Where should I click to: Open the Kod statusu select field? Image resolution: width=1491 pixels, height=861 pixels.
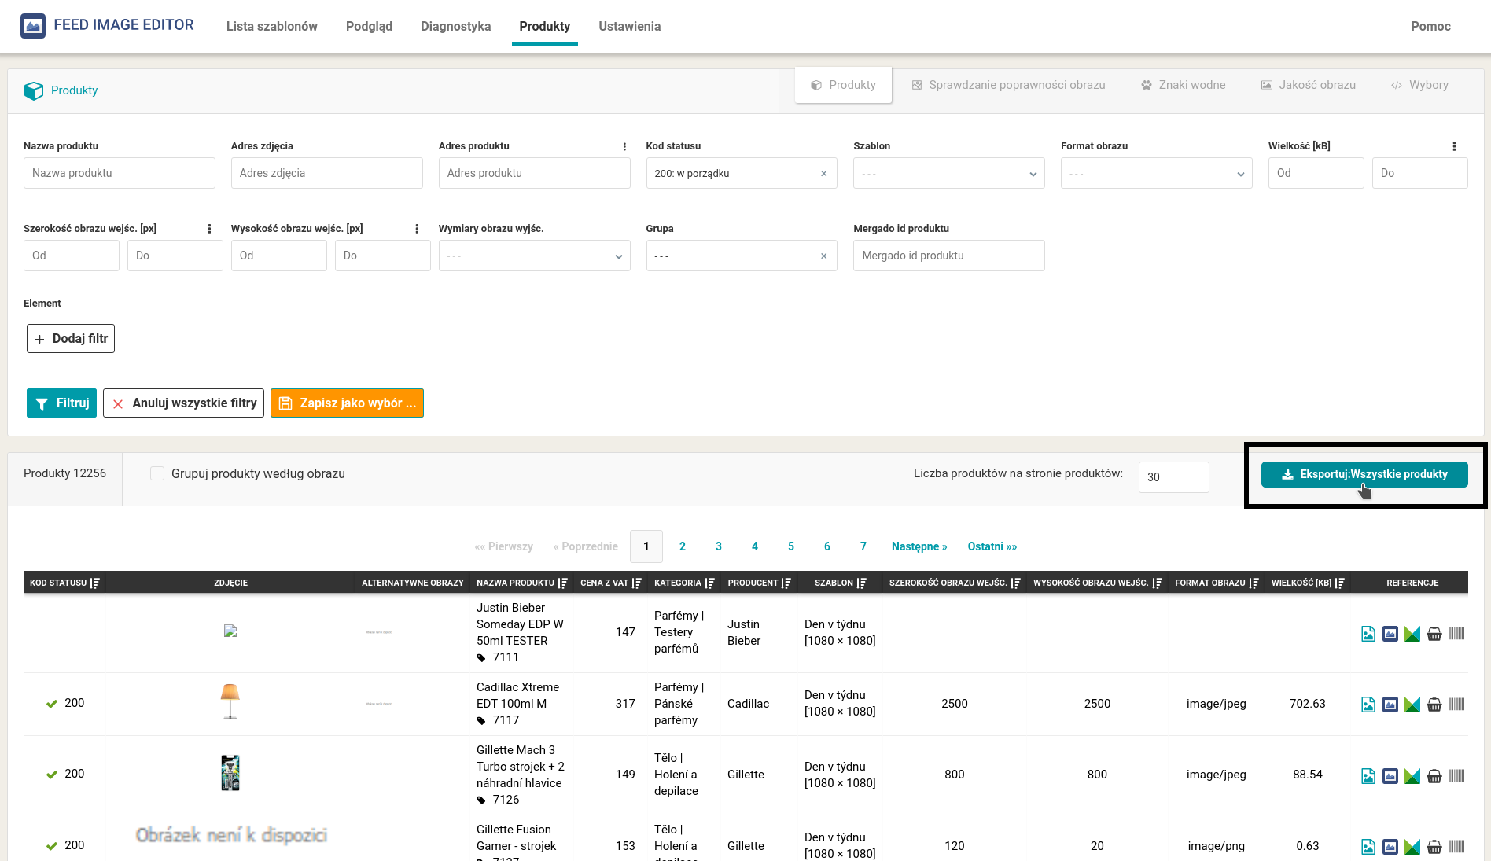coord(742,173)
